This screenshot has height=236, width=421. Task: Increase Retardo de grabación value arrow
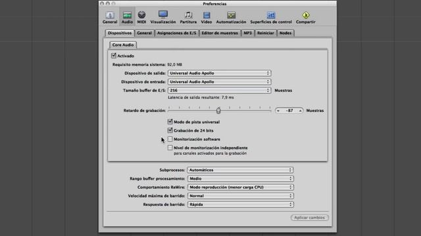300,111
